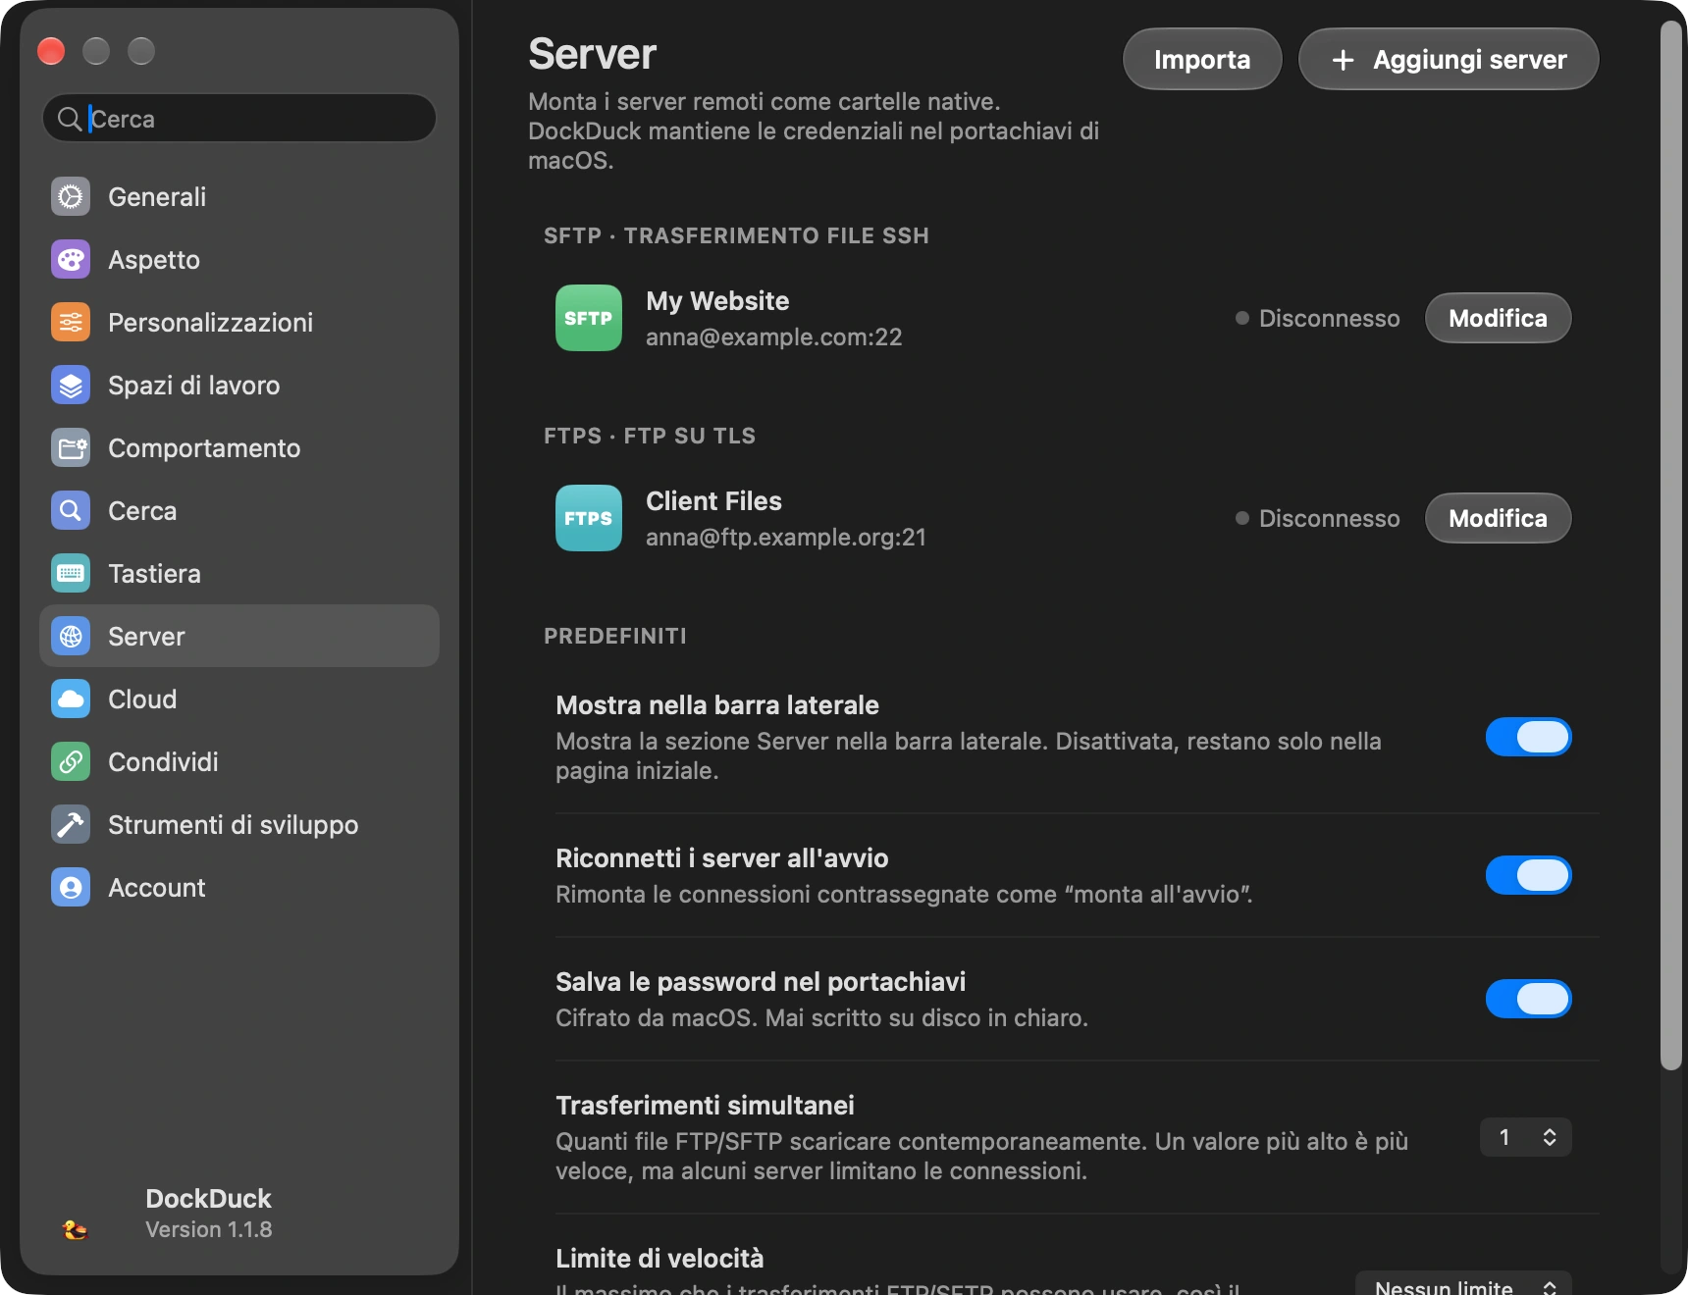Click the green SFTP server icon
Screen dimensions: 1688x1295
tap(589, 318)
